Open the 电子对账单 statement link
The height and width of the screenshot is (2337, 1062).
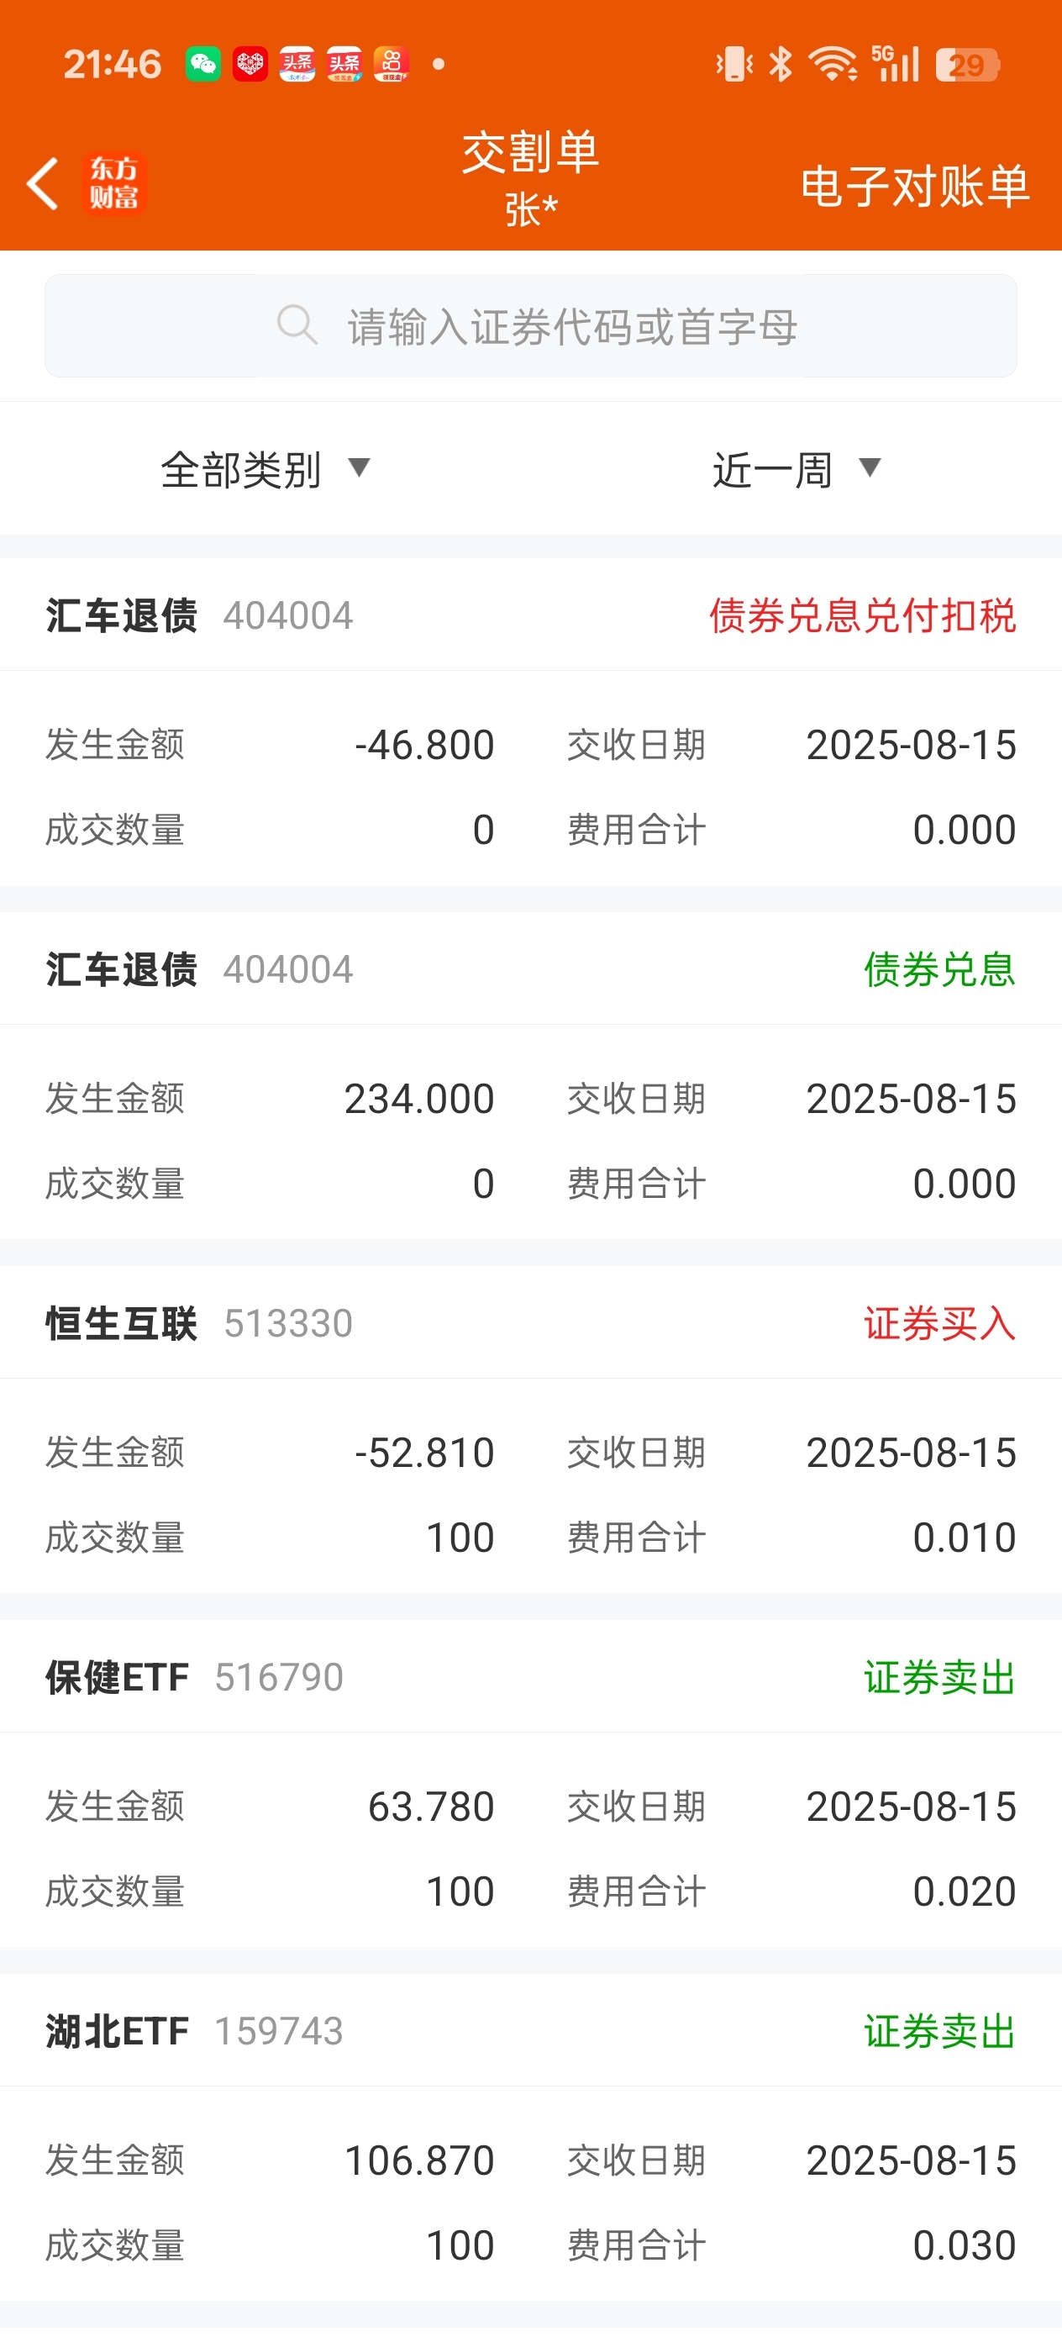914,186
